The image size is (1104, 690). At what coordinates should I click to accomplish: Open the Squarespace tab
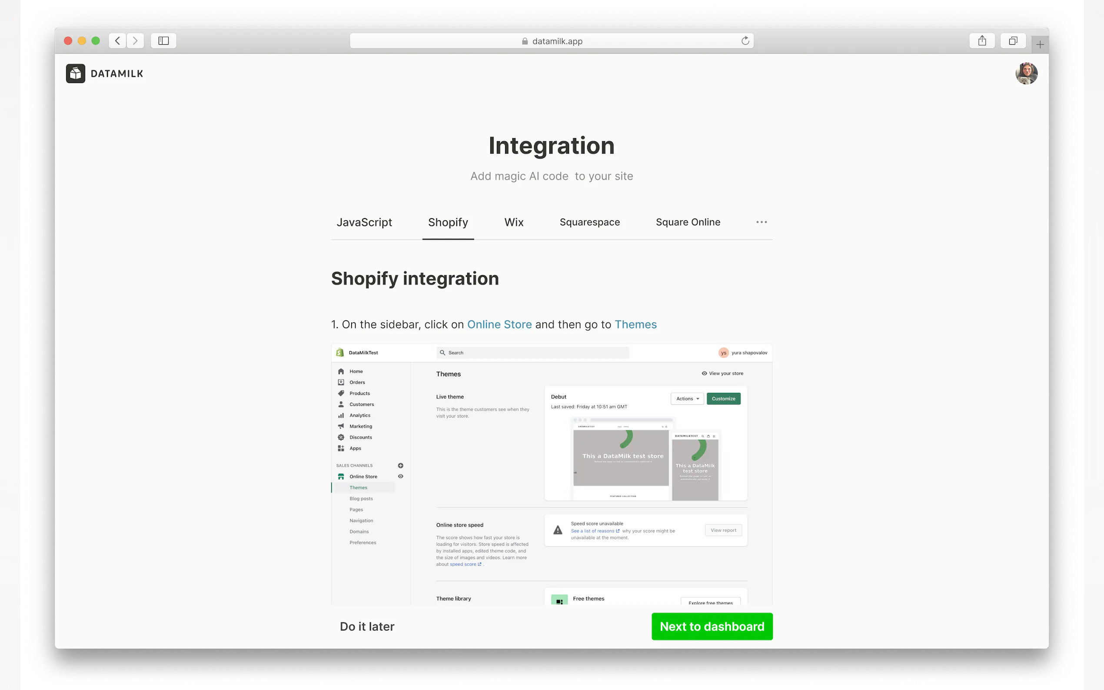point(589,222)
